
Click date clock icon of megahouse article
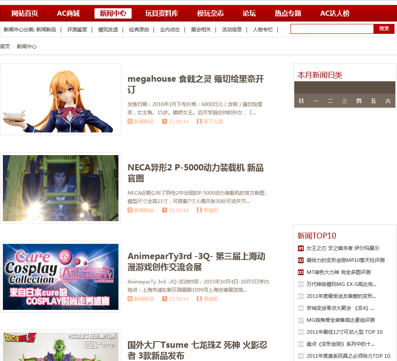(165, 122)
